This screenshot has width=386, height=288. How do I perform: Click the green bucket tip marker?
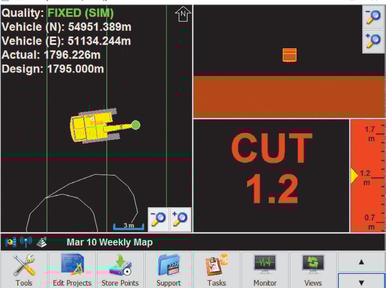136,125
